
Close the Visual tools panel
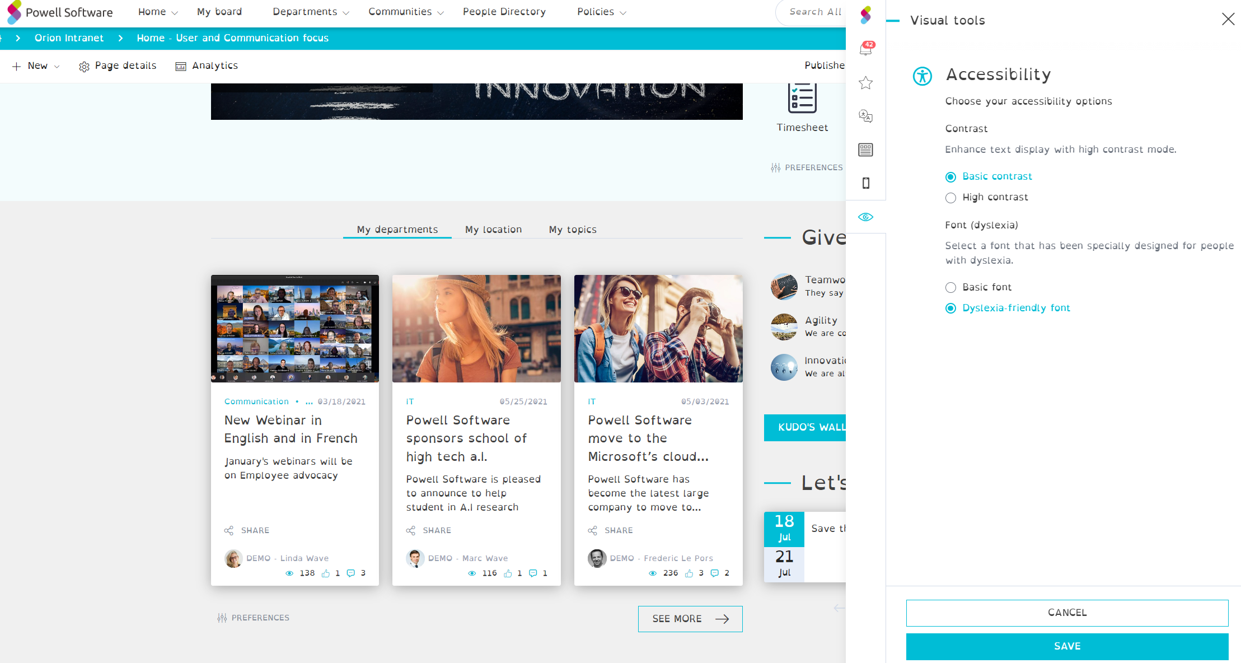click(1228, 19)
